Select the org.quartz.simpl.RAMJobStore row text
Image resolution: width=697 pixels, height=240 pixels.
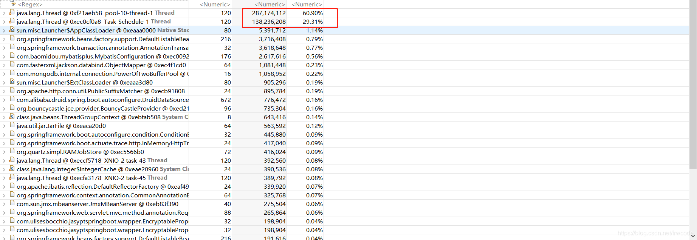[x=80, y=152]
